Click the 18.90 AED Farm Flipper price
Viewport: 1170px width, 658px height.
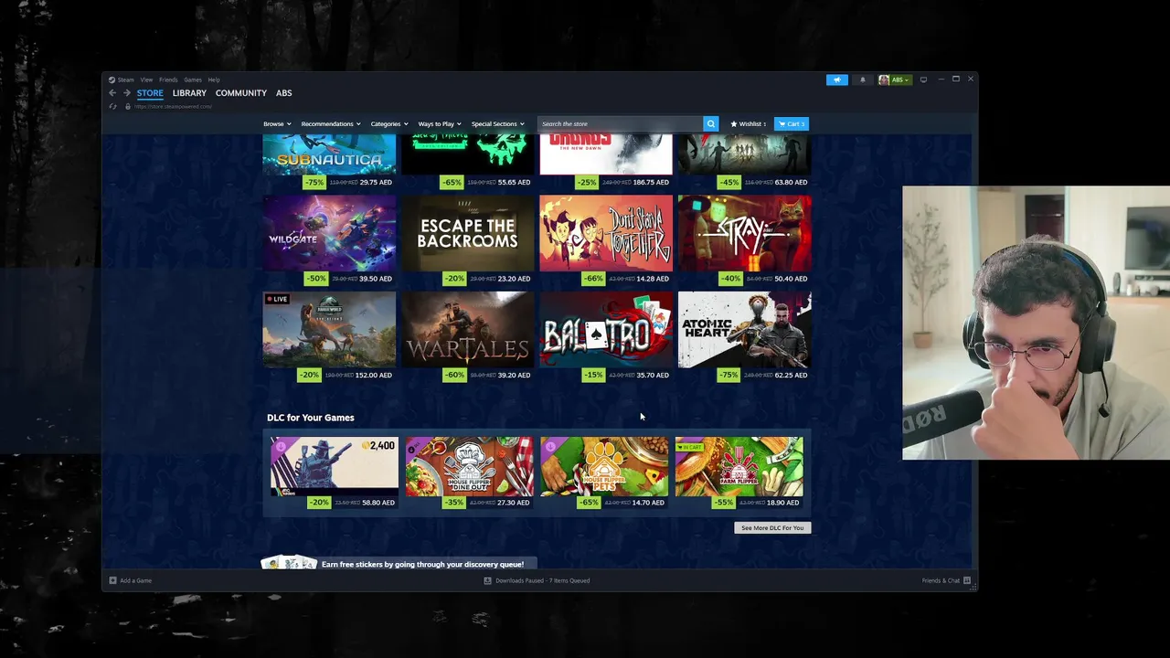click(x=782, y=503)
